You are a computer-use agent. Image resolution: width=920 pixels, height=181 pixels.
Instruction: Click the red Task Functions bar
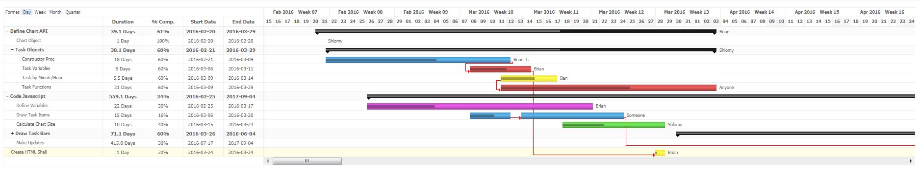pos(609,88)
